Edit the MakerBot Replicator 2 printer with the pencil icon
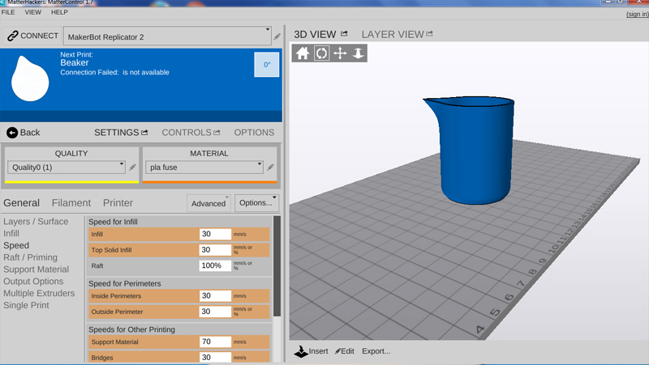 coord(277,36)
